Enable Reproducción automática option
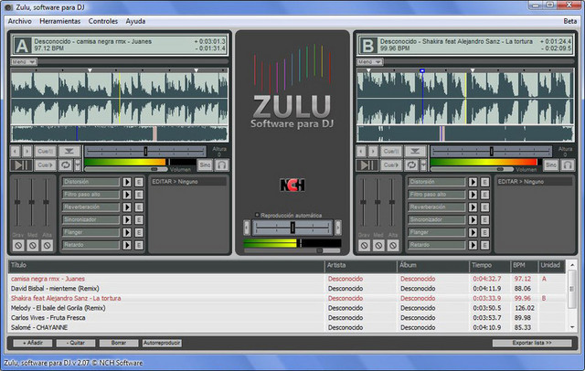Image resolution: width=585 pixels, height=371 pixels. [x=257, y=215]
